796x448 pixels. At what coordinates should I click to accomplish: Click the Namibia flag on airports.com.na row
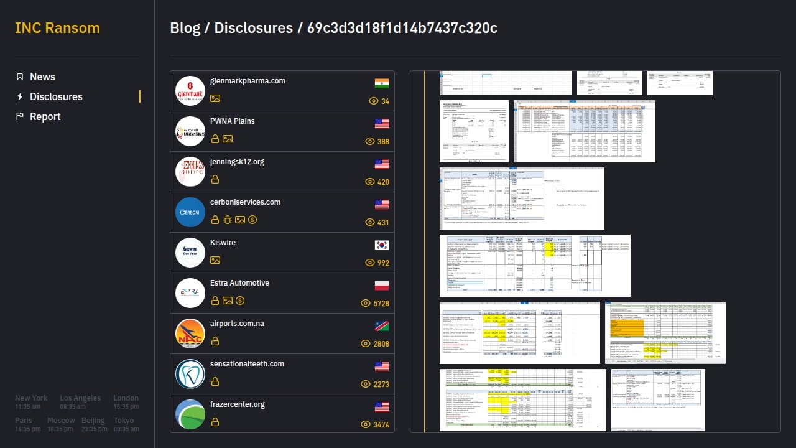pos(382,326)
